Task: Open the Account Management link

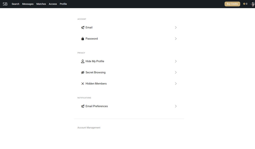Action: (x=89, y=128)
